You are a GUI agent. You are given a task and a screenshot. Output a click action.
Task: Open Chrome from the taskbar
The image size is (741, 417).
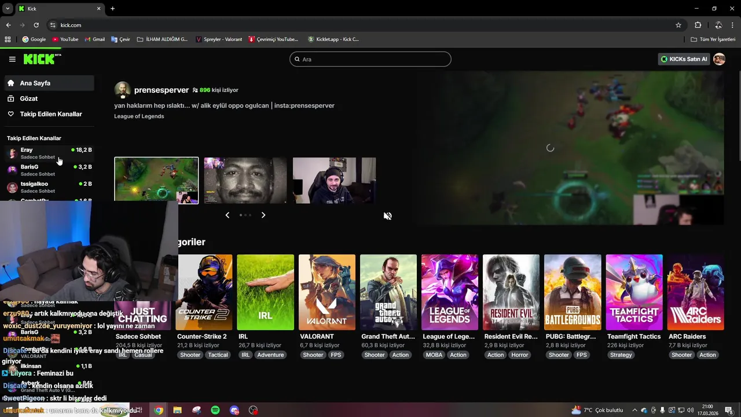point(159,410)
